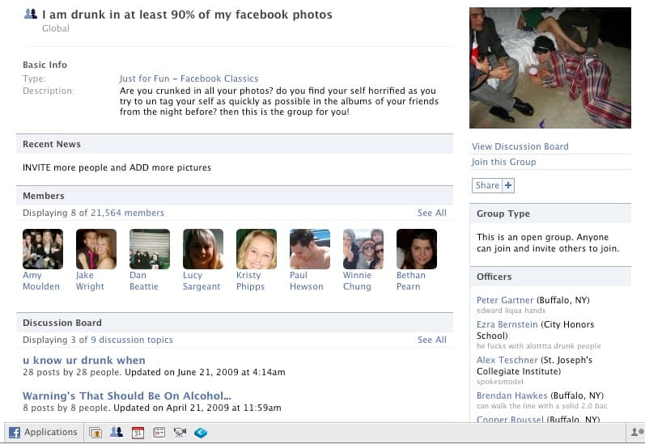Screen dimensions: 645x444
Task: Open Winnie Chung's profile photo
Action: pyautogui.click(x=363, y=249)
